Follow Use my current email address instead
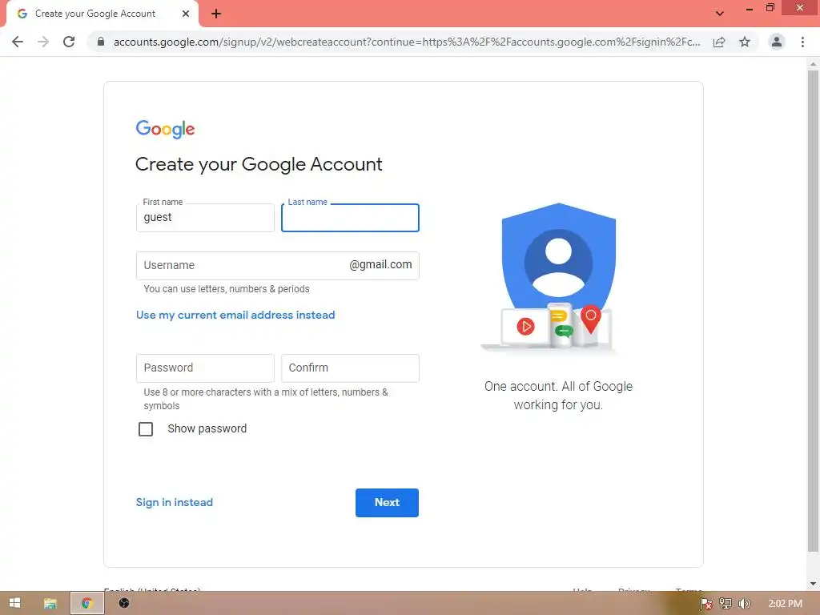Viewport: 820px width, 615px height. 235,315
